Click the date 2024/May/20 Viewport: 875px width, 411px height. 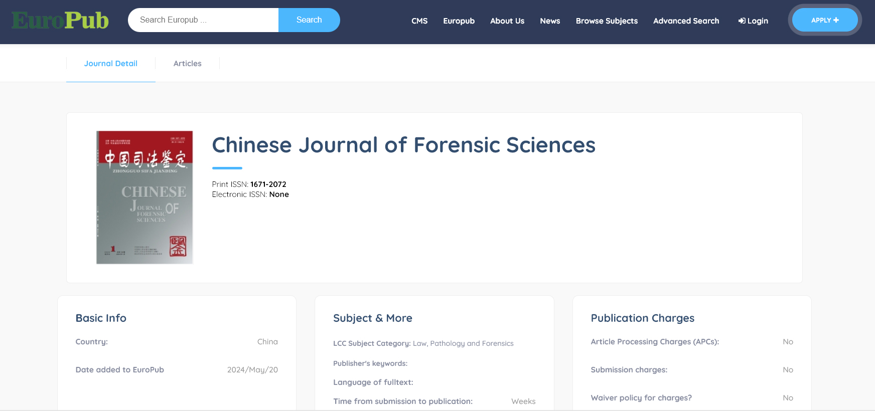tap(252, 370)
